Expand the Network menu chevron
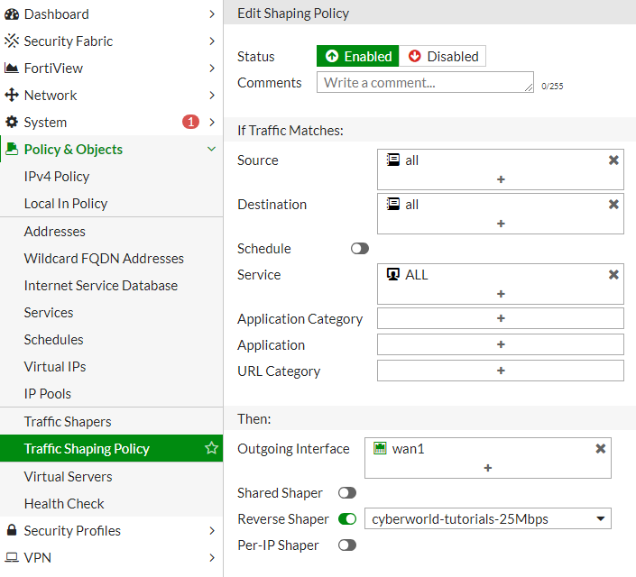This screenshot has width=636, height=577. [x=212, y=96]
